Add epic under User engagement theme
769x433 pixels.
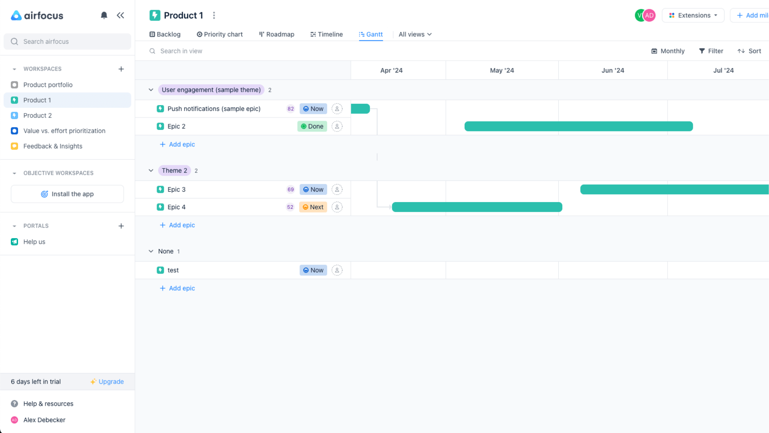tap(177, 144)
